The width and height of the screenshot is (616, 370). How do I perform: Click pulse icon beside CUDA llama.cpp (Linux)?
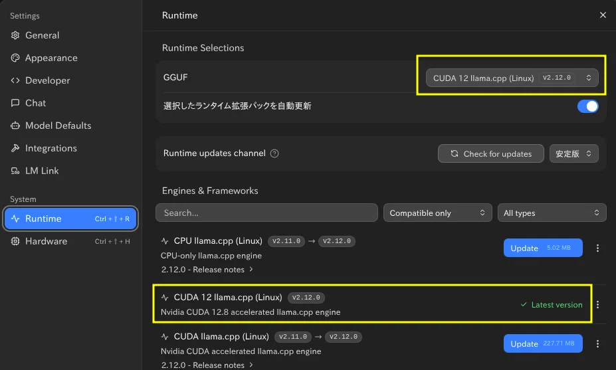click(165, 337)
